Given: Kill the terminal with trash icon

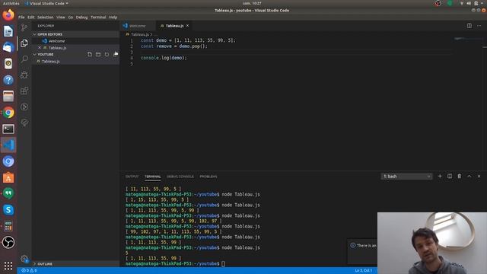Looking at the screenshot, I should pyautogui.click(x=460, y=176).
